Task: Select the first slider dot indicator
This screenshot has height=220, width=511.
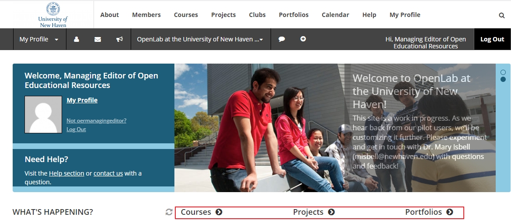Action: point(503,72)
